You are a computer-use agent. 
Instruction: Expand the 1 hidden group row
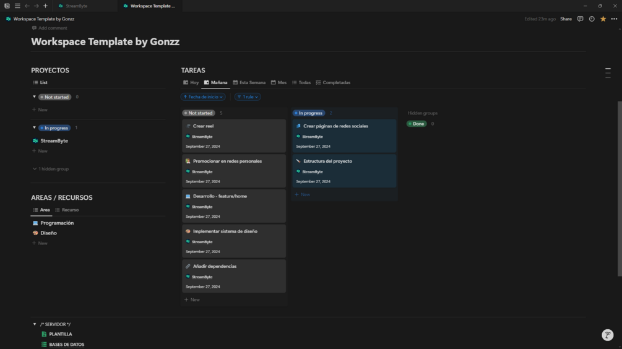pos(51,169)
